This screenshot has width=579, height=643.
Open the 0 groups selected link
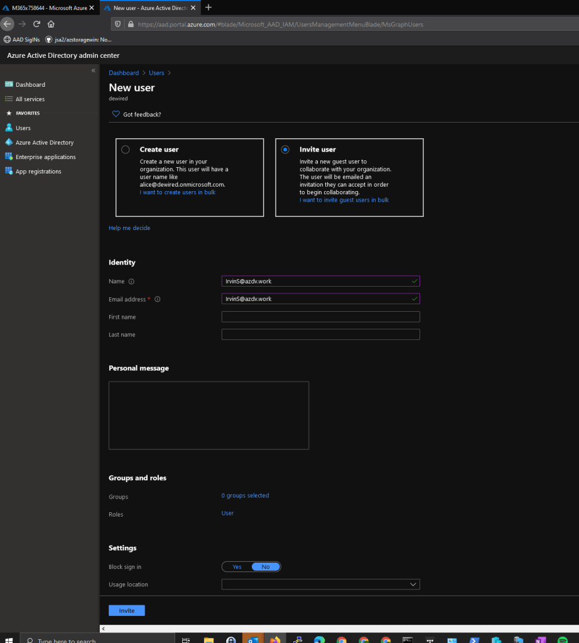(245, 496)
